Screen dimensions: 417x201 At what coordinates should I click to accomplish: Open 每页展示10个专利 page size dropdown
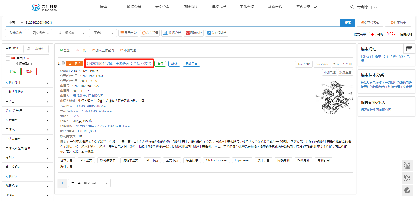89,183
